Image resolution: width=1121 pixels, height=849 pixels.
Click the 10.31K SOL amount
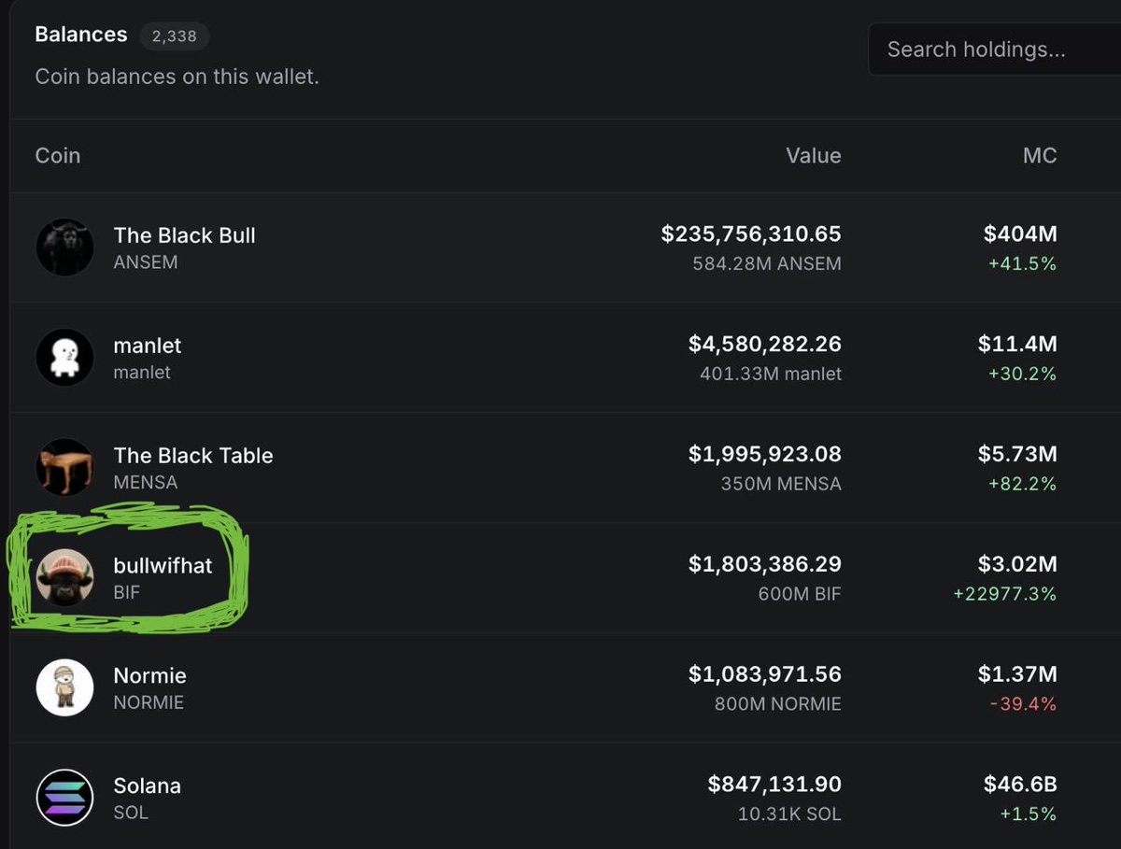(x=789, y=814)
